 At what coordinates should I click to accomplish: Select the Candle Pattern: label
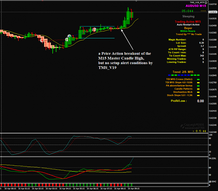[184, 89]
